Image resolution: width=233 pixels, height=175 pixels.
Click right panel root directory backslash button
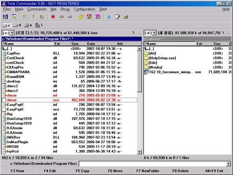tap(223, 33)
